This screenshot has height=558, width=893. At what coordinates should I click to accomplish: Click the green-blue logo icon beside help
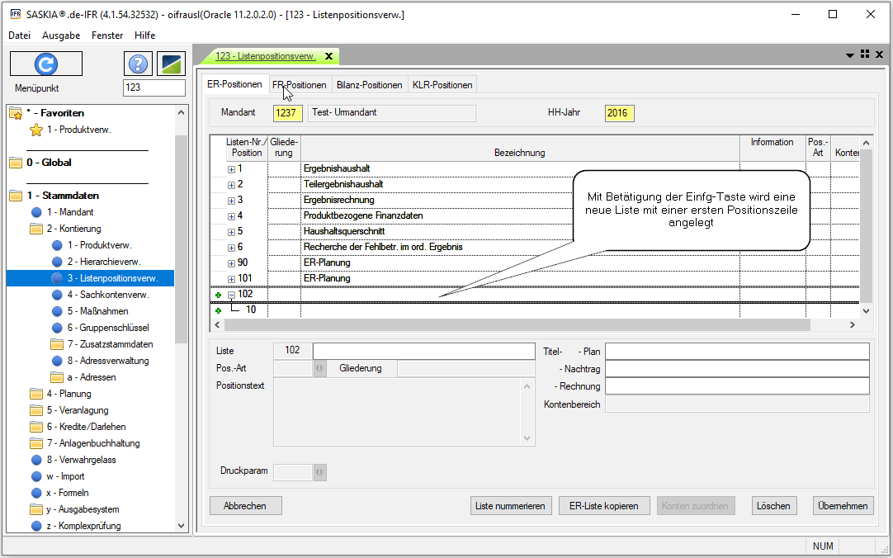[172, 64]
